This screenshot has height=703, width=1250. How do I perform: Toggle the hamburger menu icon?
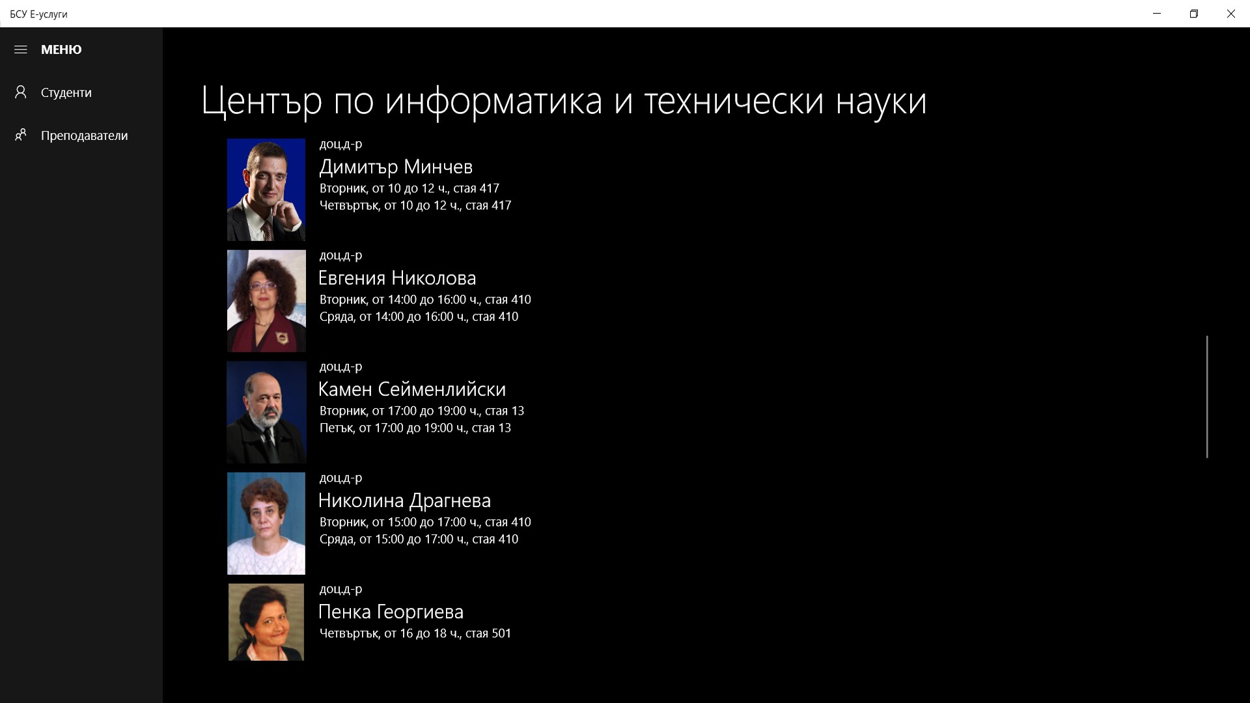tap(21, 49)
